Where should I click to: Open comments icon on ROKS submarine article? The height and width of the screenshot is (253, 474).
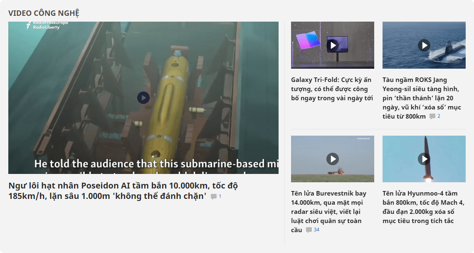[x=432, y=117]
